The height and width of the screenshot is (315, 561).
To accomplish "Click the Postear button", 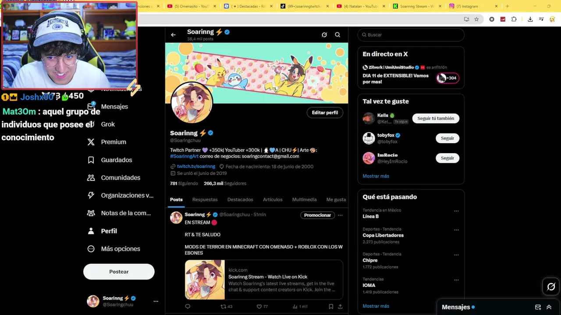I will coord(119,272).
